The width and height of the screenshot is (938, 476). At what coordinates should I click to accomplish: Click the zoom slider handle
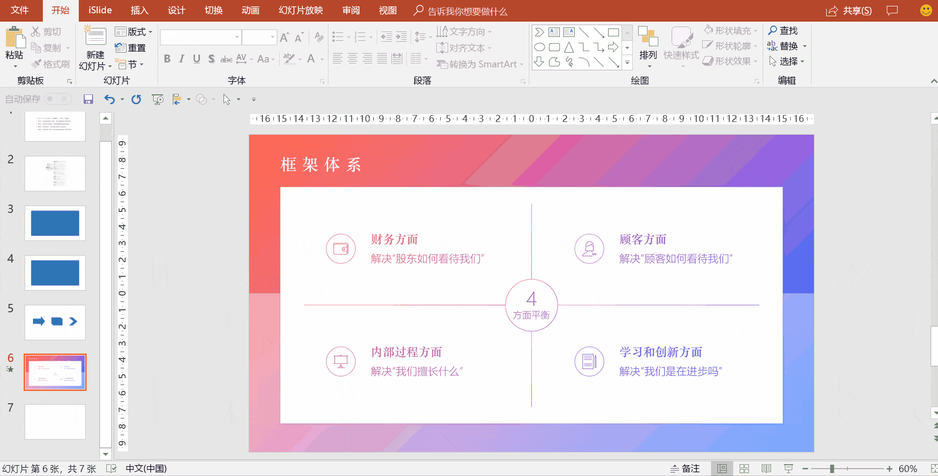pos(832,469)
